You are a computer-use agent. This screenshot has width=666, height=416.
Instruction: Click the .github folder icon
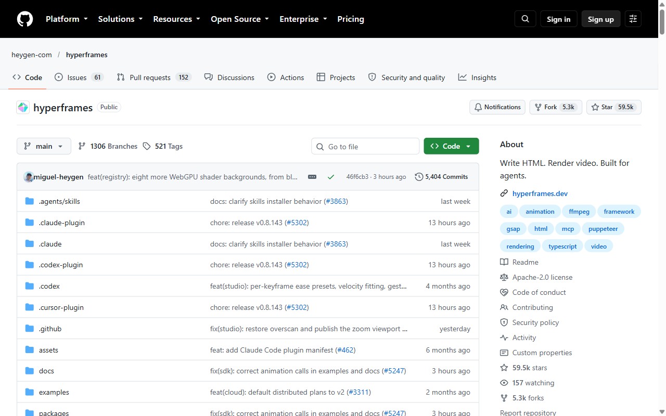pos(30,329)
